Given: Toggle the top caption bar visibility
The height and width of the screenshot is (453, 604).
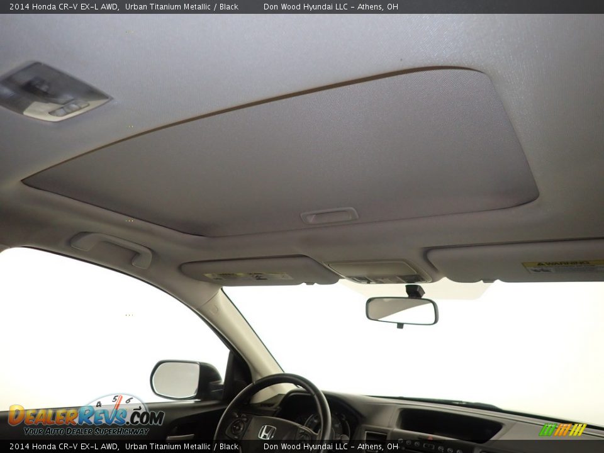Looking at the screenshot, I should 302,8.
